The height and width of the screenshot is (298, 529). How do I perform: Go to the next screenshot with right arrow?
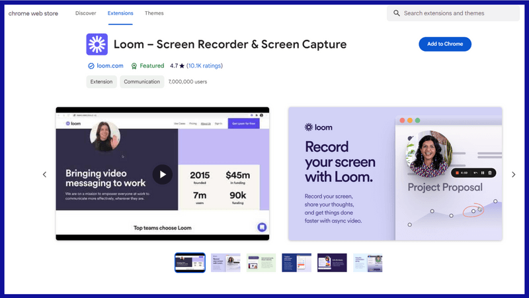tap(513, 175)
